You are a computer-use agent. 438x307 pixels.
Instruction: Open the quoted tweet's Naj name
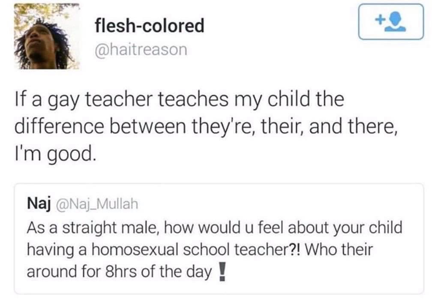(x=39, y=204)
